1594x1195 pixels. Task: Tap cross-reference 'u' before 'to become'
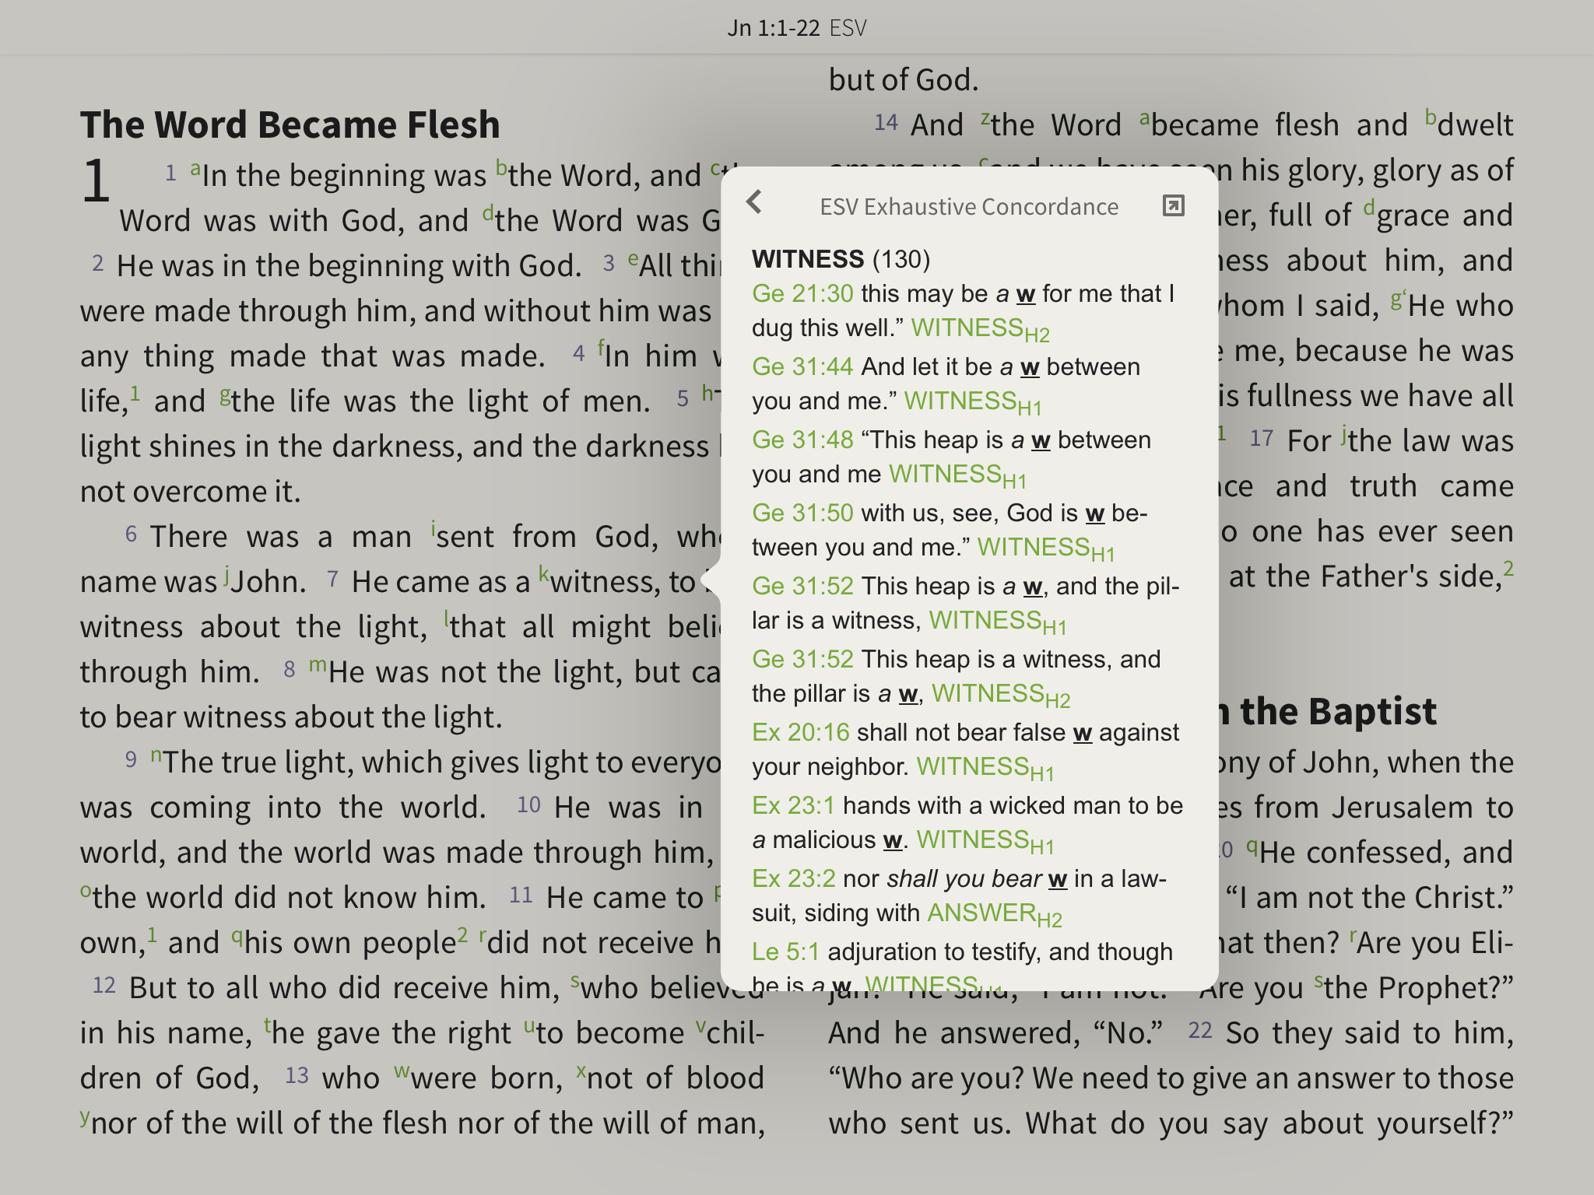[x=529, y=1026]
